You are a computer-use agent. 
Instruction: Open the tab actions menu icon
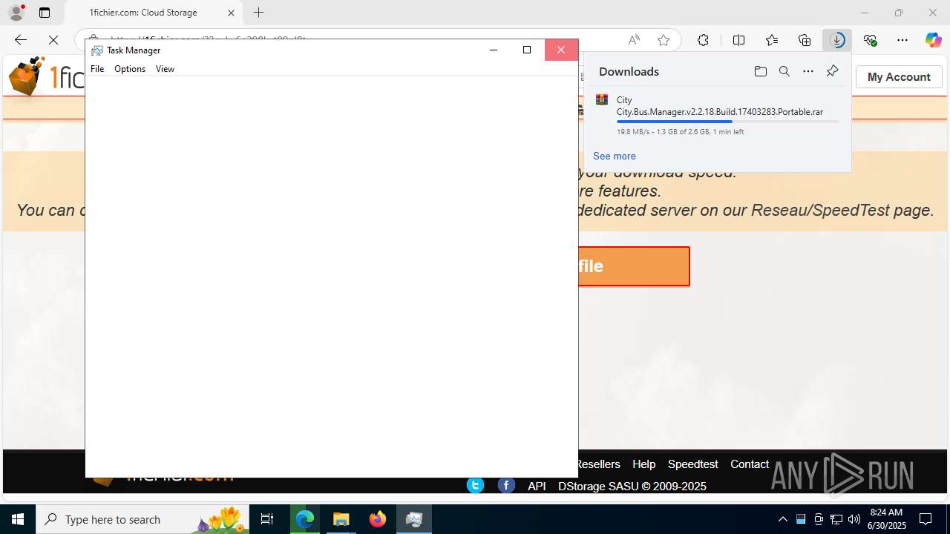45,13
